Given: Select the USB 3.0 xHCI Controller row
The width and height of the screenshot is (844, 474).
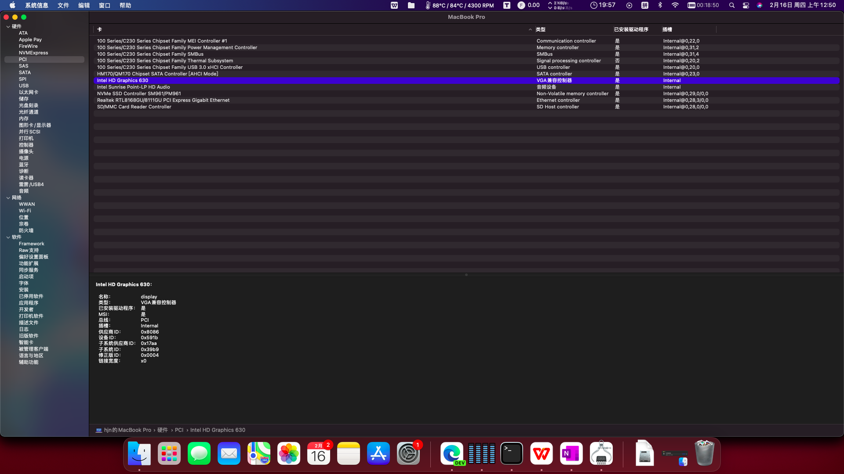Looking at the screenshot, I should (x=466, y=67).
